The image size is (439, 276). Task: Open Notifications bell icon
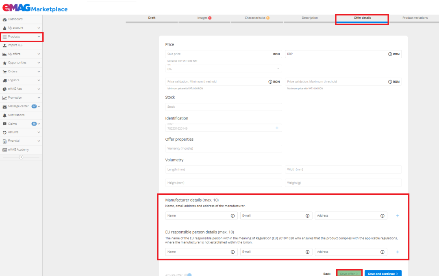[x=4, y=115]
